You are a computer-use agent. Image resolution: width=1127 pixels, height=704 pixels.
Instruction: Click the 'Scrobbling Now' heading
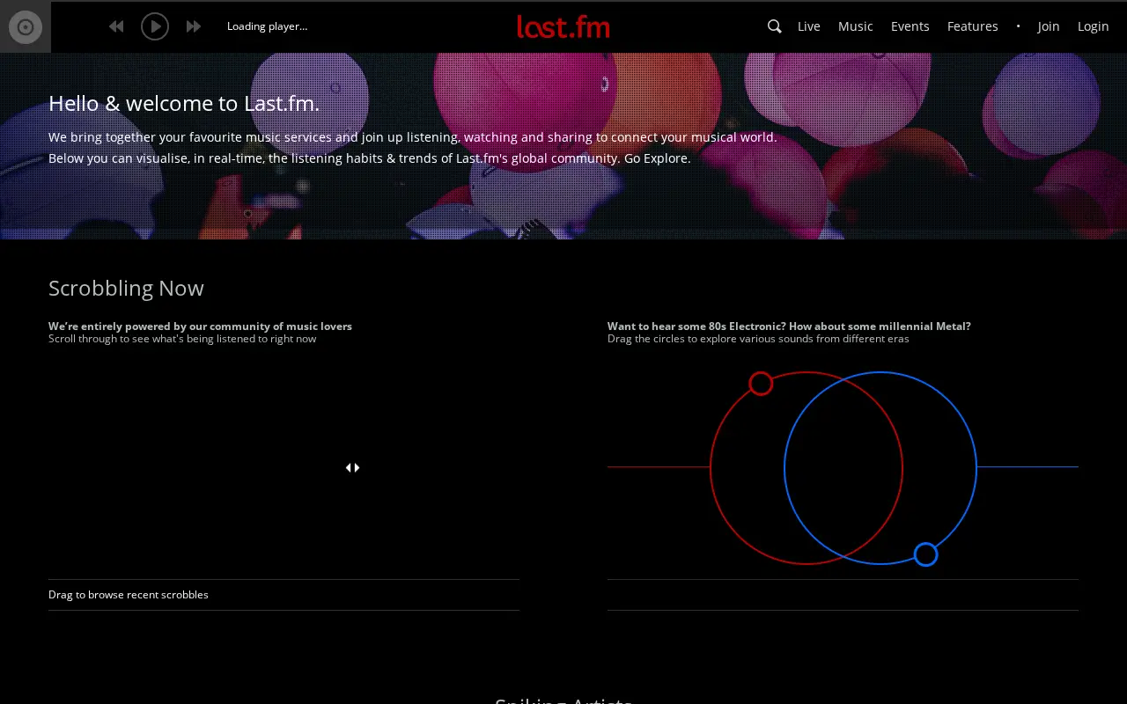click(126, 289)
